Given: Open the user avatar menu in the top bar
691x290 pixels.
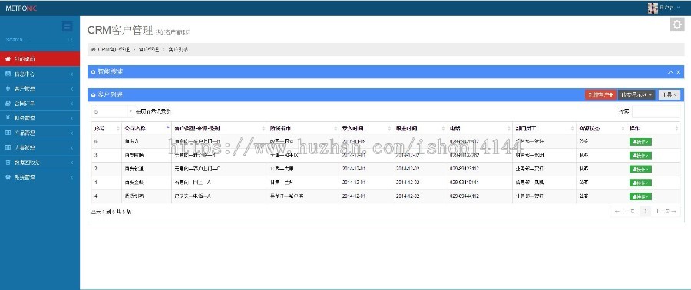Looking at the screenshot, I should [x=664, y=8].
